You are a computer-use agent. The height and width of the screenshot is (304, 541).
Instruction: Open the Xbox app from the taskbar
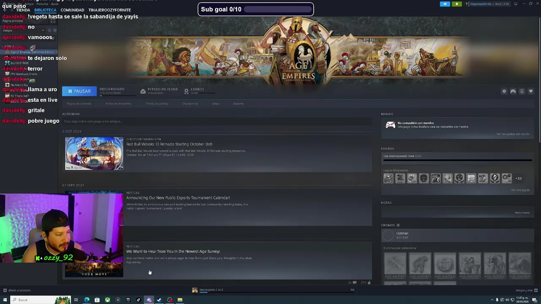(x=107, y=300)
